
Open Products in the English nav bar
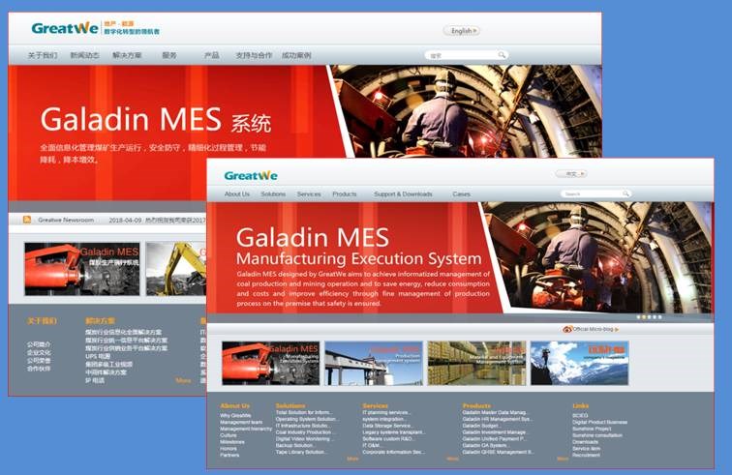(345, 194)
